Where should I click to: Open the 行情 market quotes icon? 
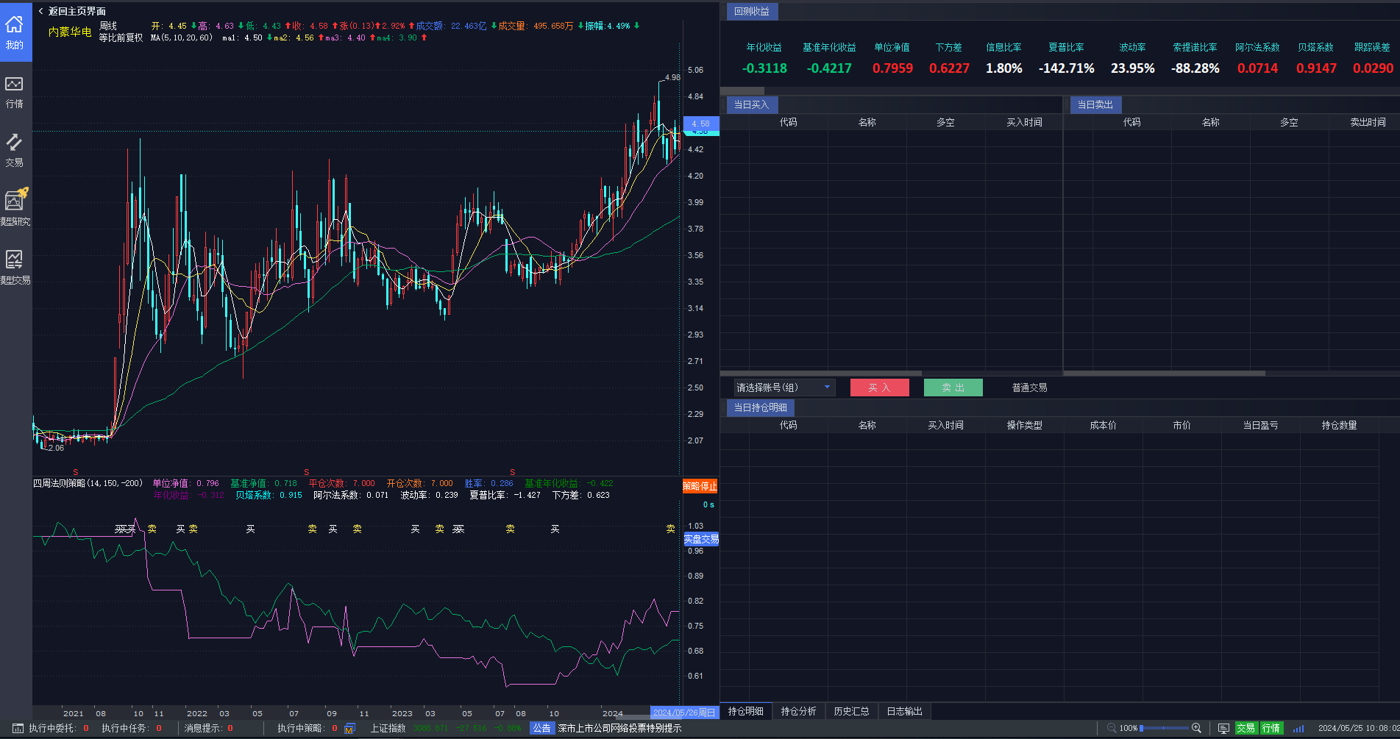[15, 91]
